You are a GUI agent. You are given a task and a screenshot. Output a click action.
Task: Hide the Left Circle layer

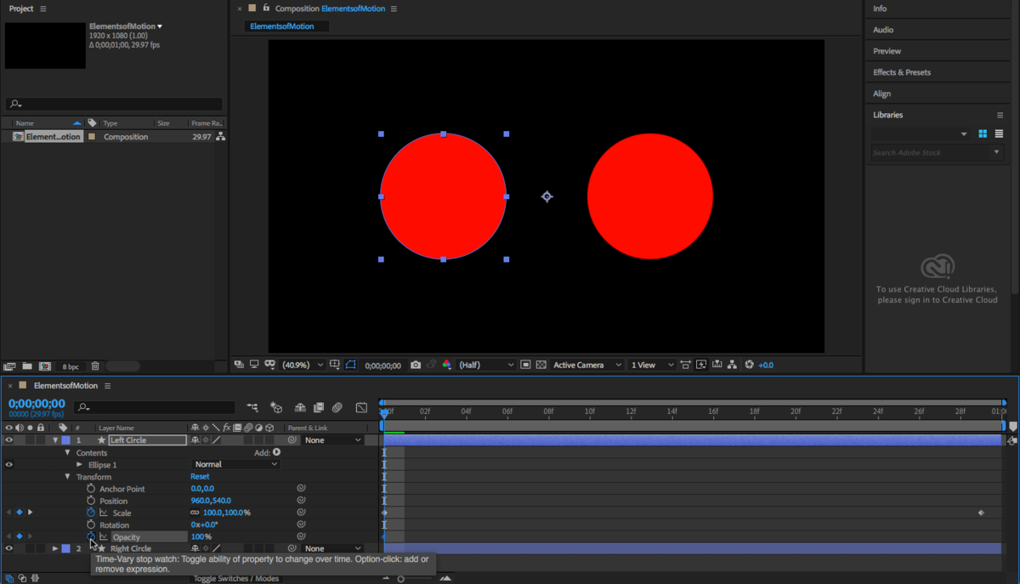9,440
